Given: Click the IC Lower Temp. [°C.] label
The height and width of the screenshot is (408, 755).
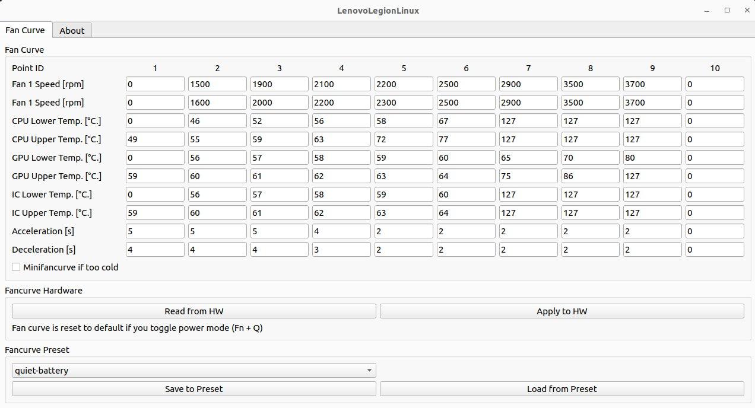Looking at the screenshot, I should [x=52, y=195].
